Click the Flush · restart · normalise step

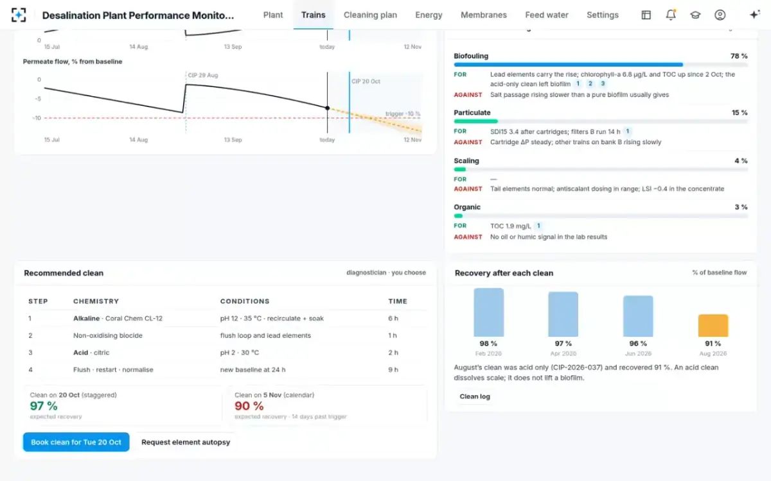[113, 369]
